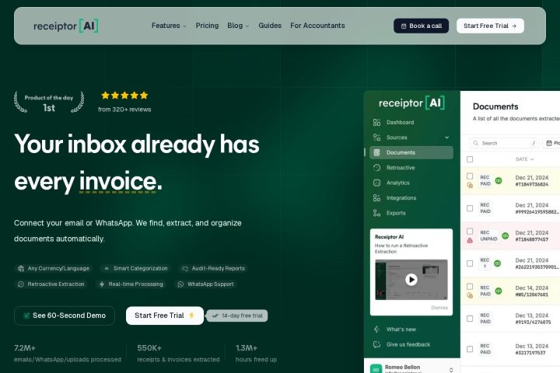
Task: Select checkbox for document #99926419595882
Action: tap(470, 208)
